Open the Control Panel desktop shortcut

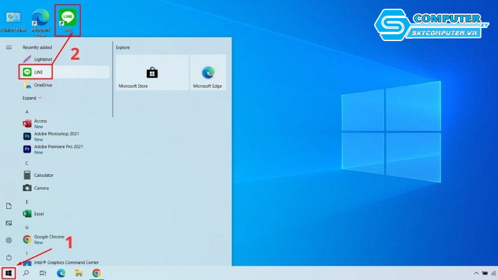tap(13, 22)
